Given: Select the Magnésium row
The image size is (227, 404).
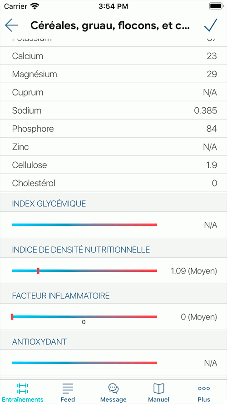Looking at the screenshot, I should (x=113, y=74).
